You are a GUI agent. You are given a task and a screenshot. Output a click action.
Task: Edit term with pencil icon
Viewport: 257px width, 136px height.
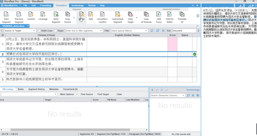click(x=157, y=90)
